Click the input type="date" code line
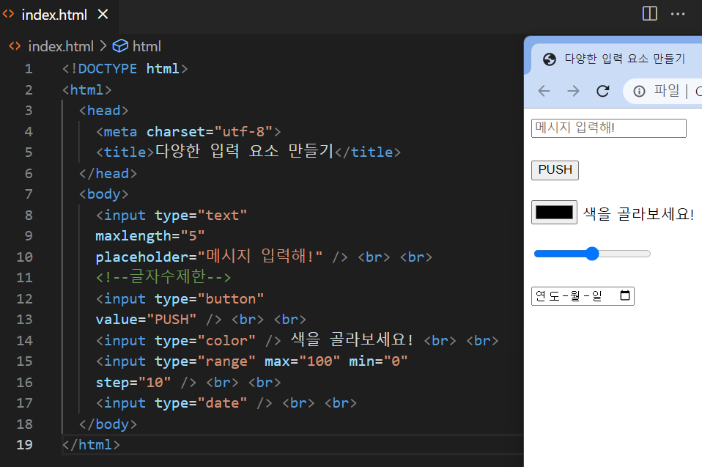 point(226,403)
